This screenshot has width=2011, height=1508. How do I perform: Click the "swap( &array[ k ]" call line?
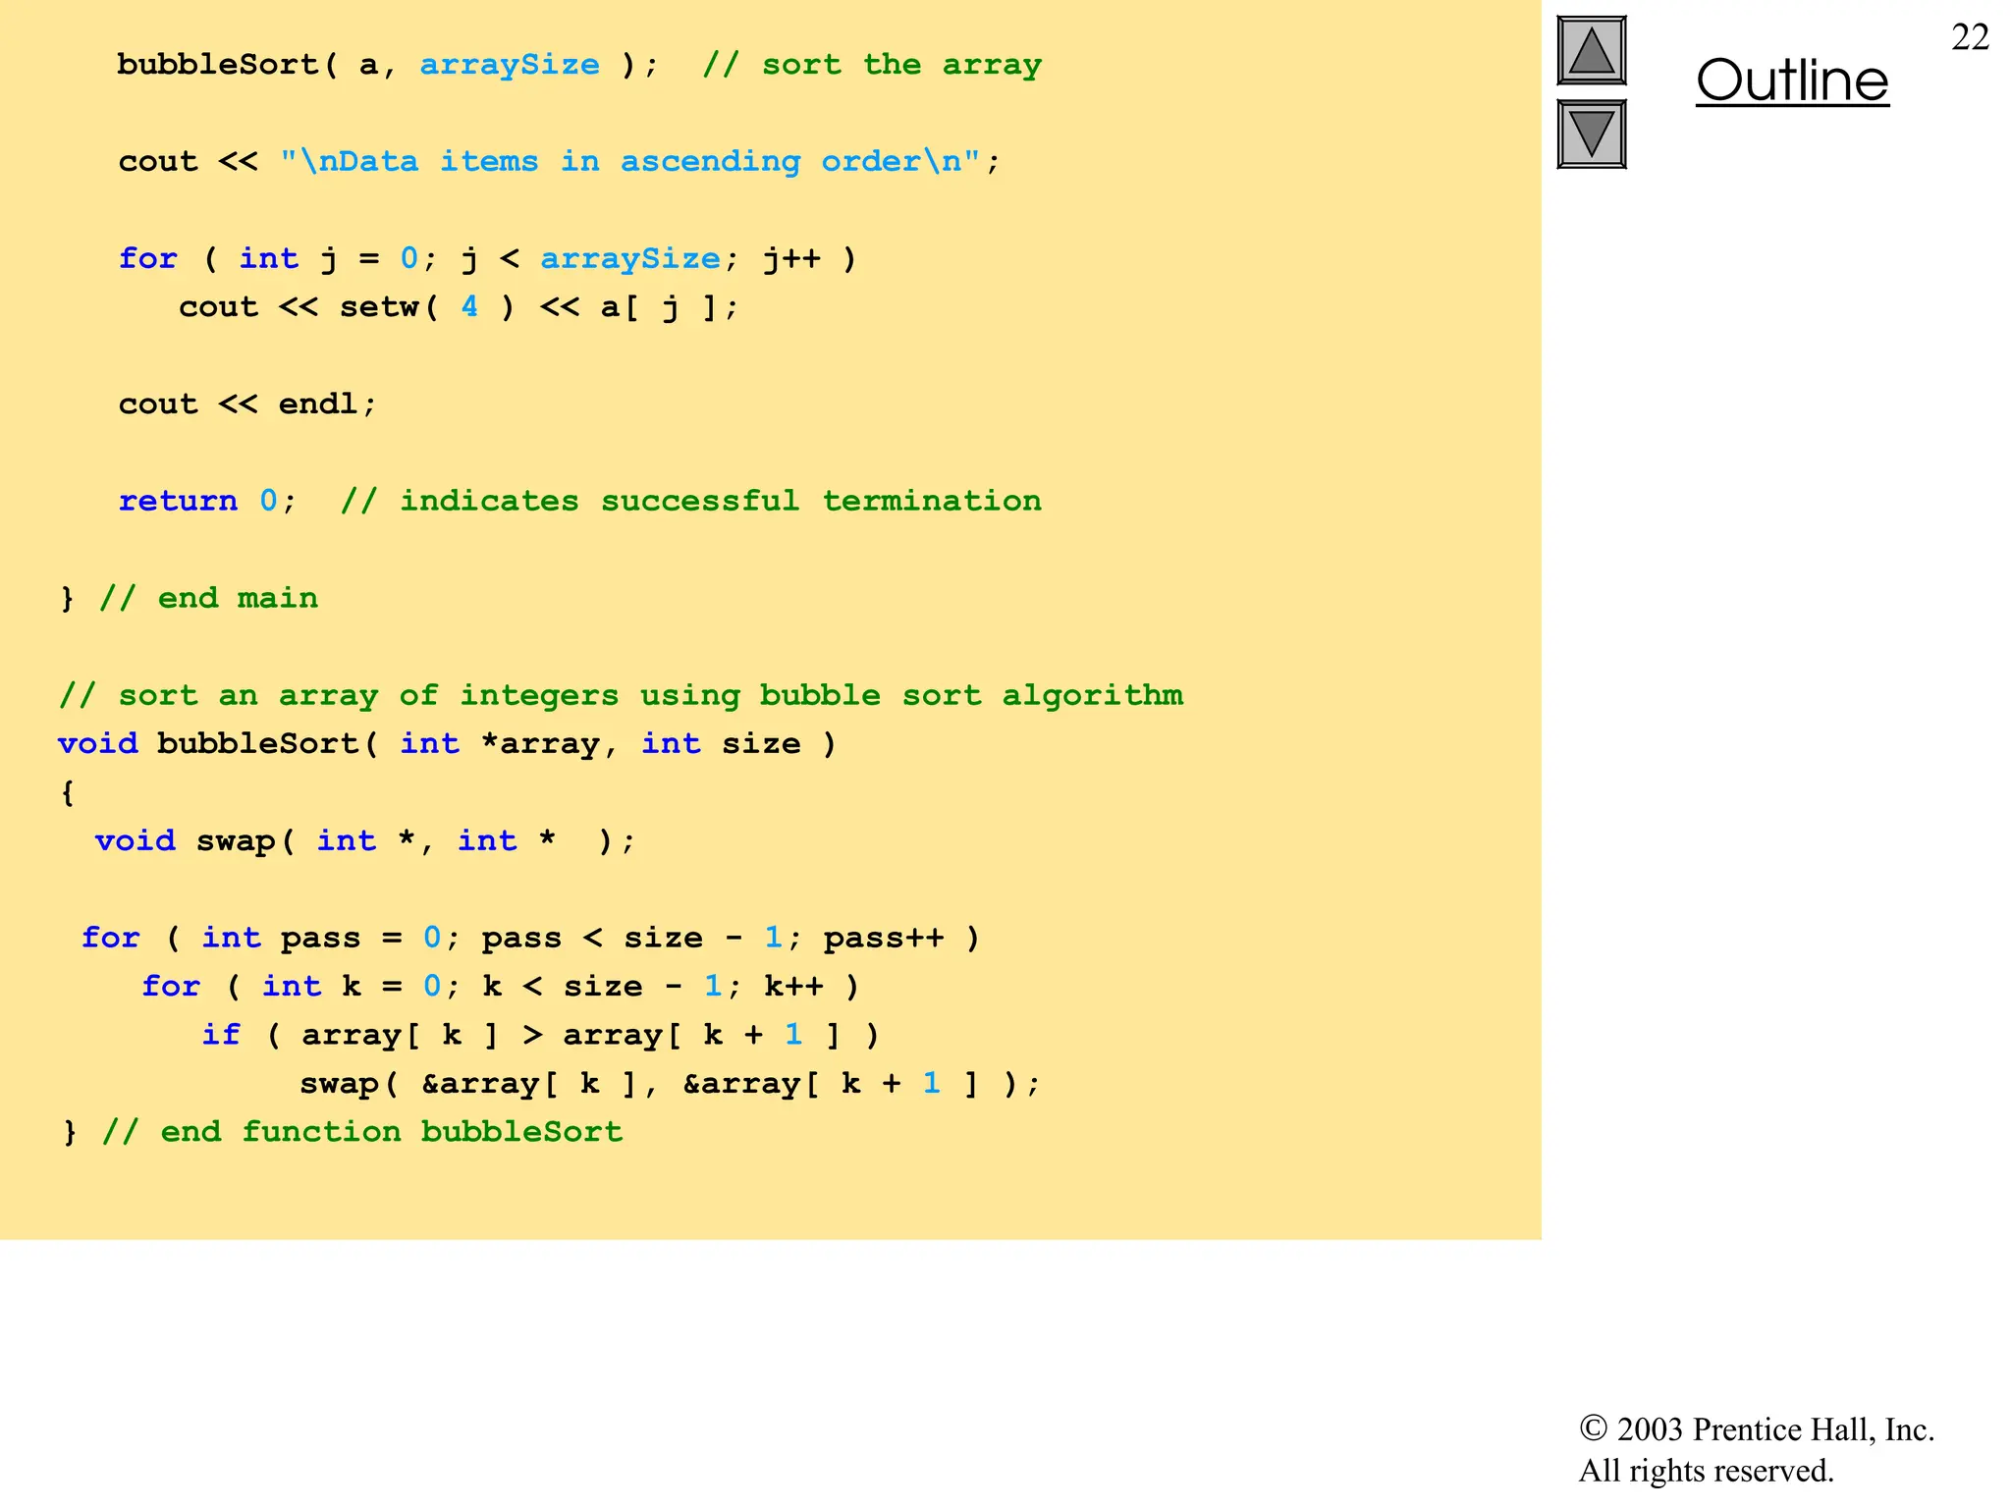tap(670, 1083)
